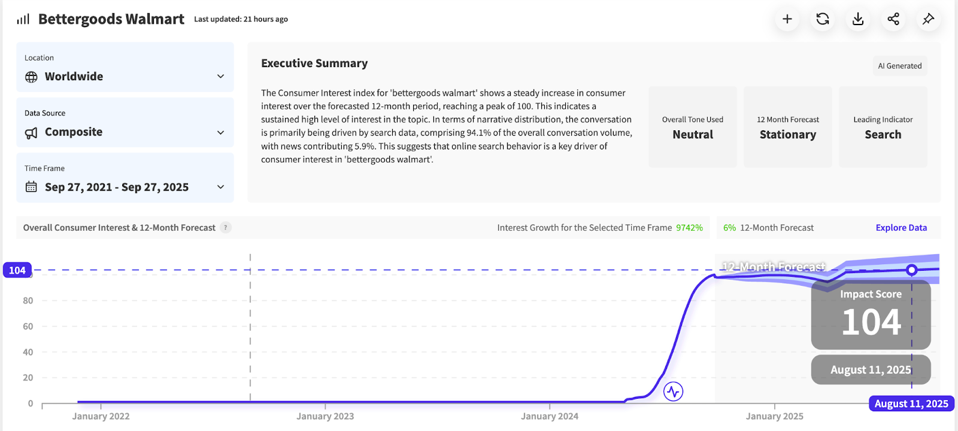958x431 pixels.
Task: Click the pulse event marker on the chart
Action: tap(674, 392)
